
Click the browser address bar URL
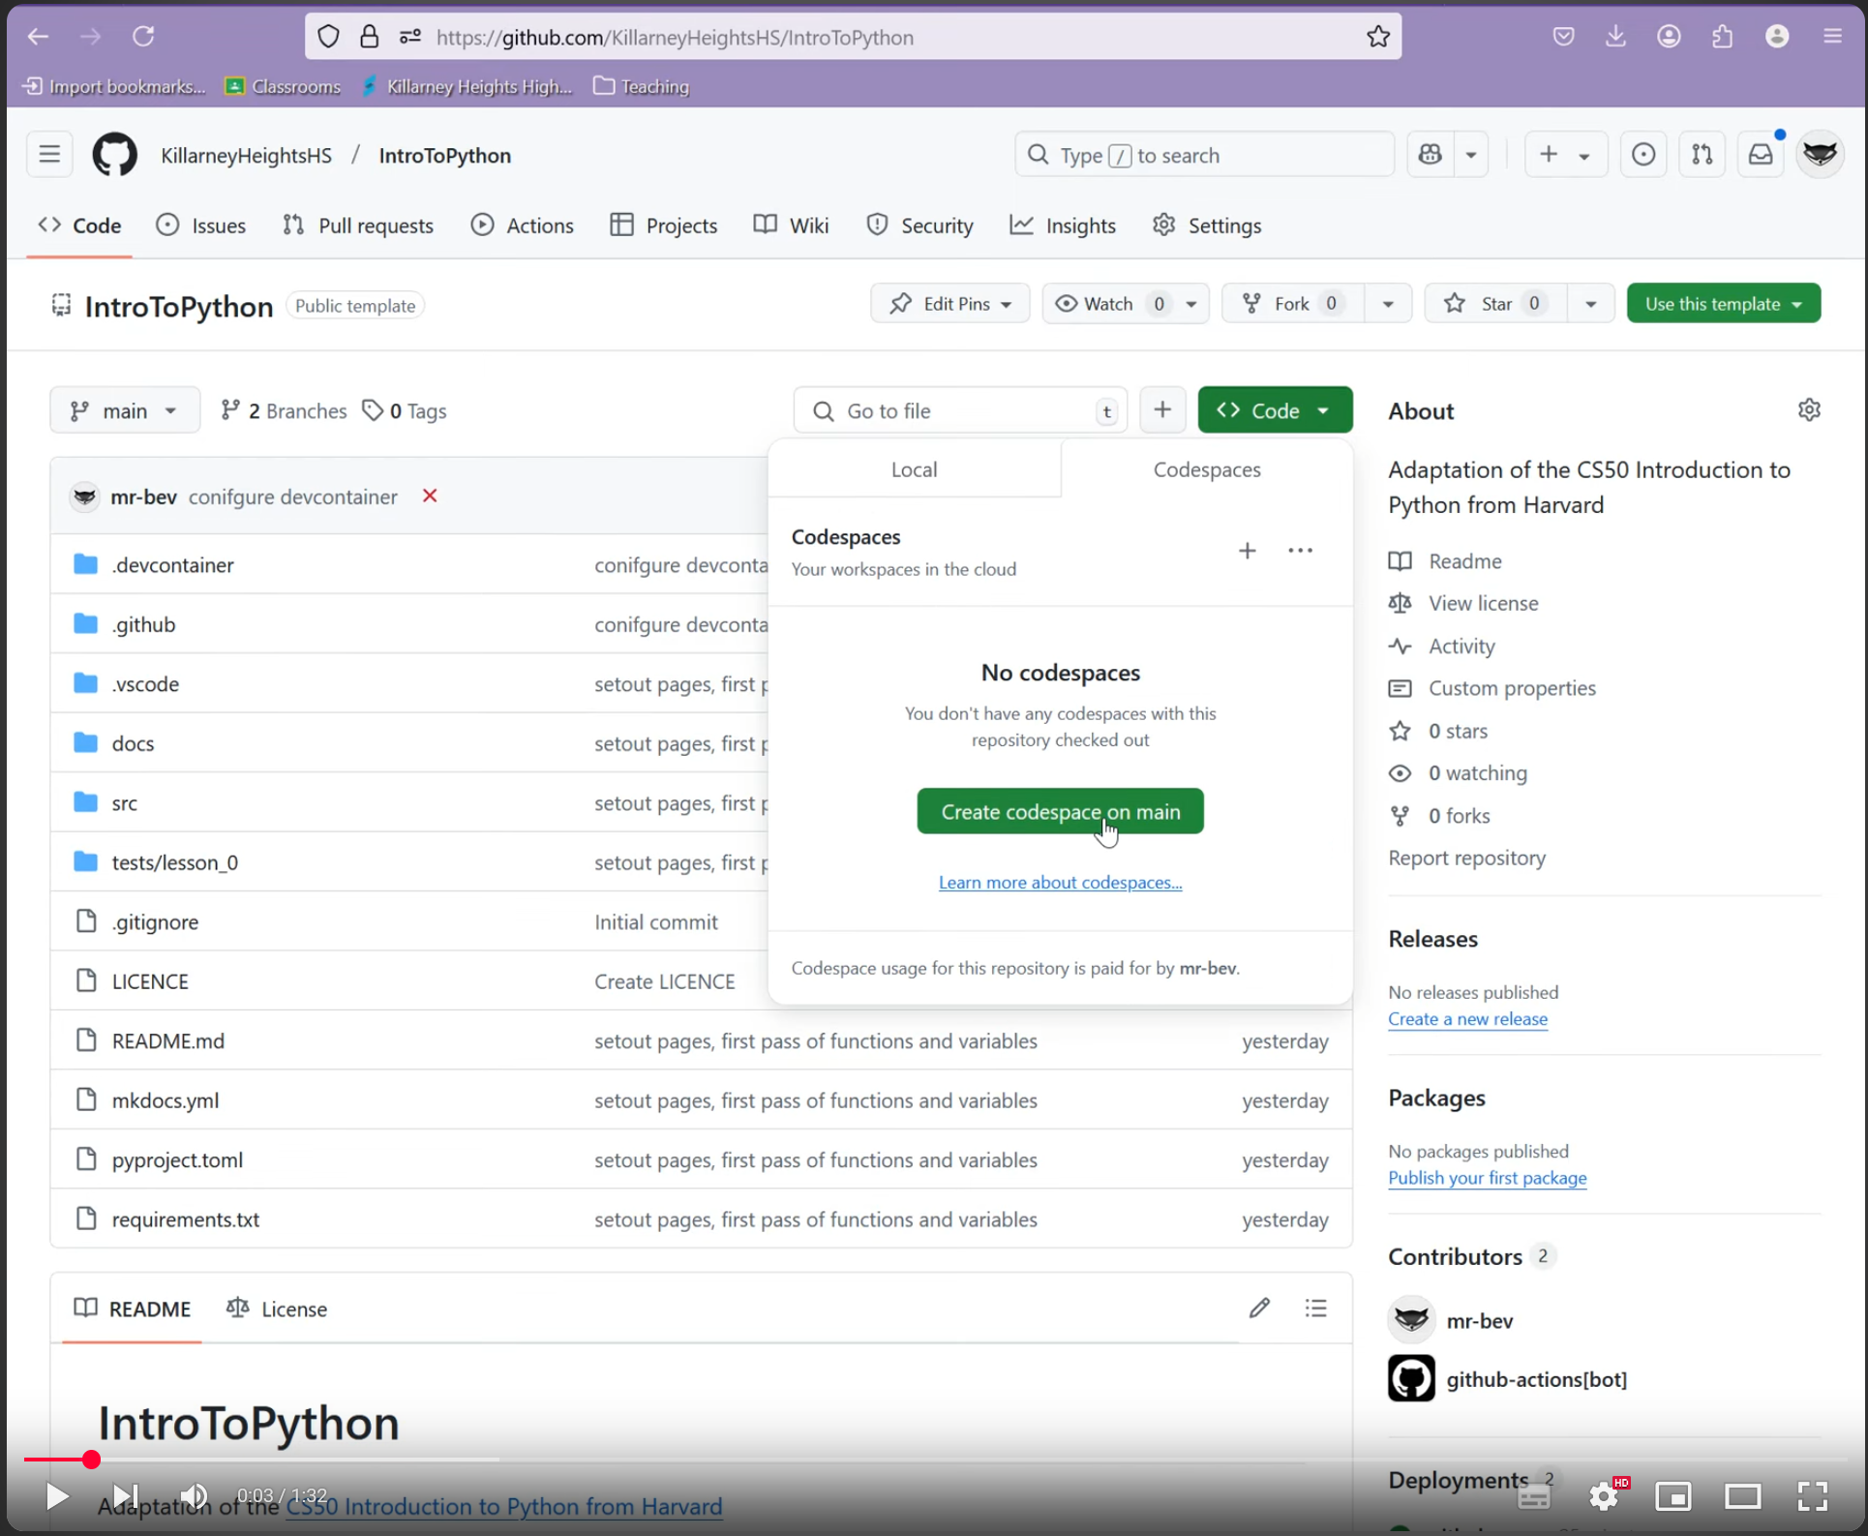tap(674, 37)
